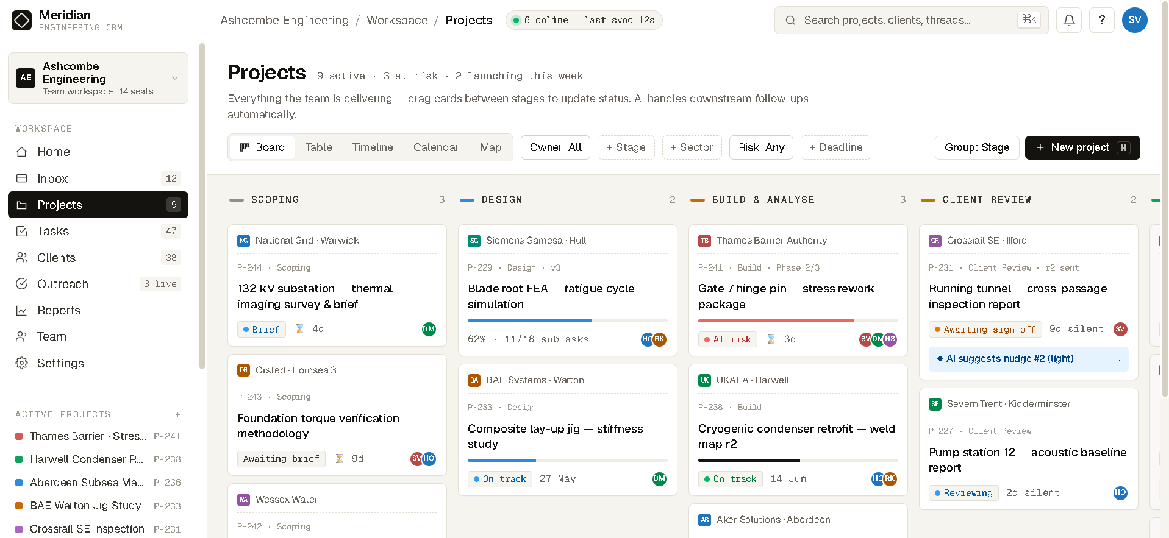Viewport: 1169px width, 538px height.
Task: Open Thames Barrier P-241 in active projects
Action: (98, 436)
